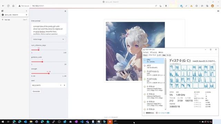The image size is (221, 124).
Task: Reload the Streamlit page
Action: (8, 6)
